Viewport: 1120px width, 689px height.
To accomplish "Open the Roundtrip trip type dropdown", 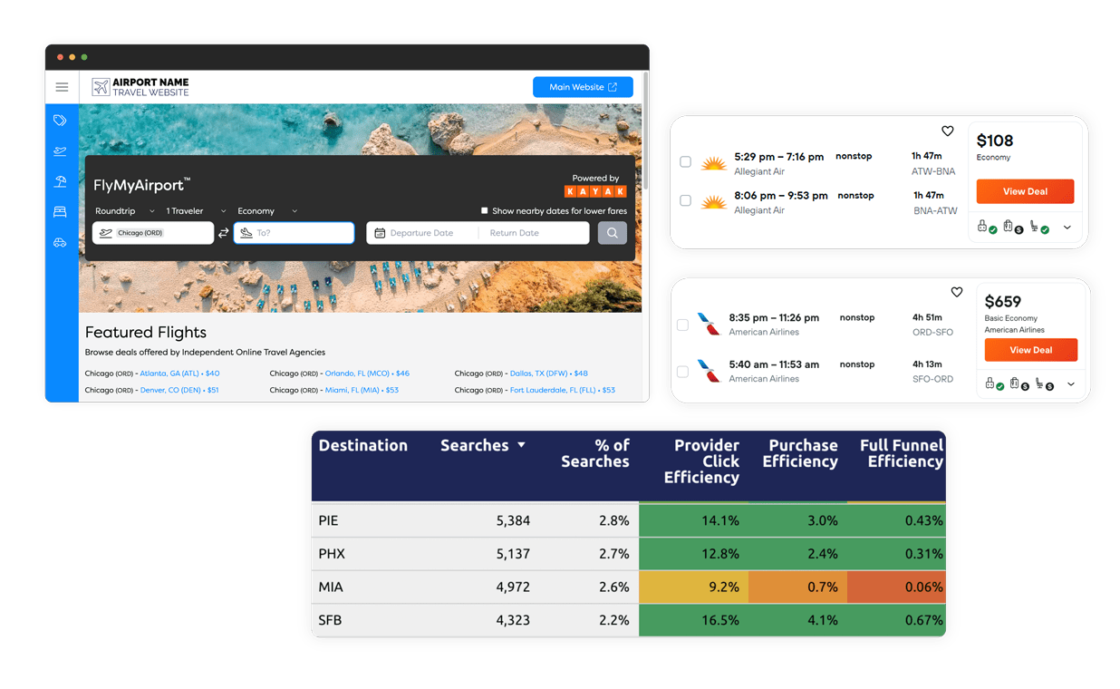I will tap(125, 211).
